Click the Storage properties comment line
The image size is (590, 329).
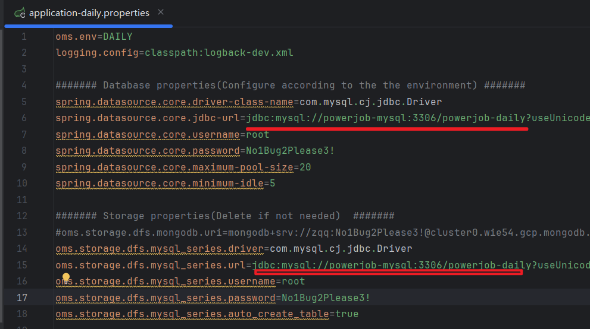(225, 216)
